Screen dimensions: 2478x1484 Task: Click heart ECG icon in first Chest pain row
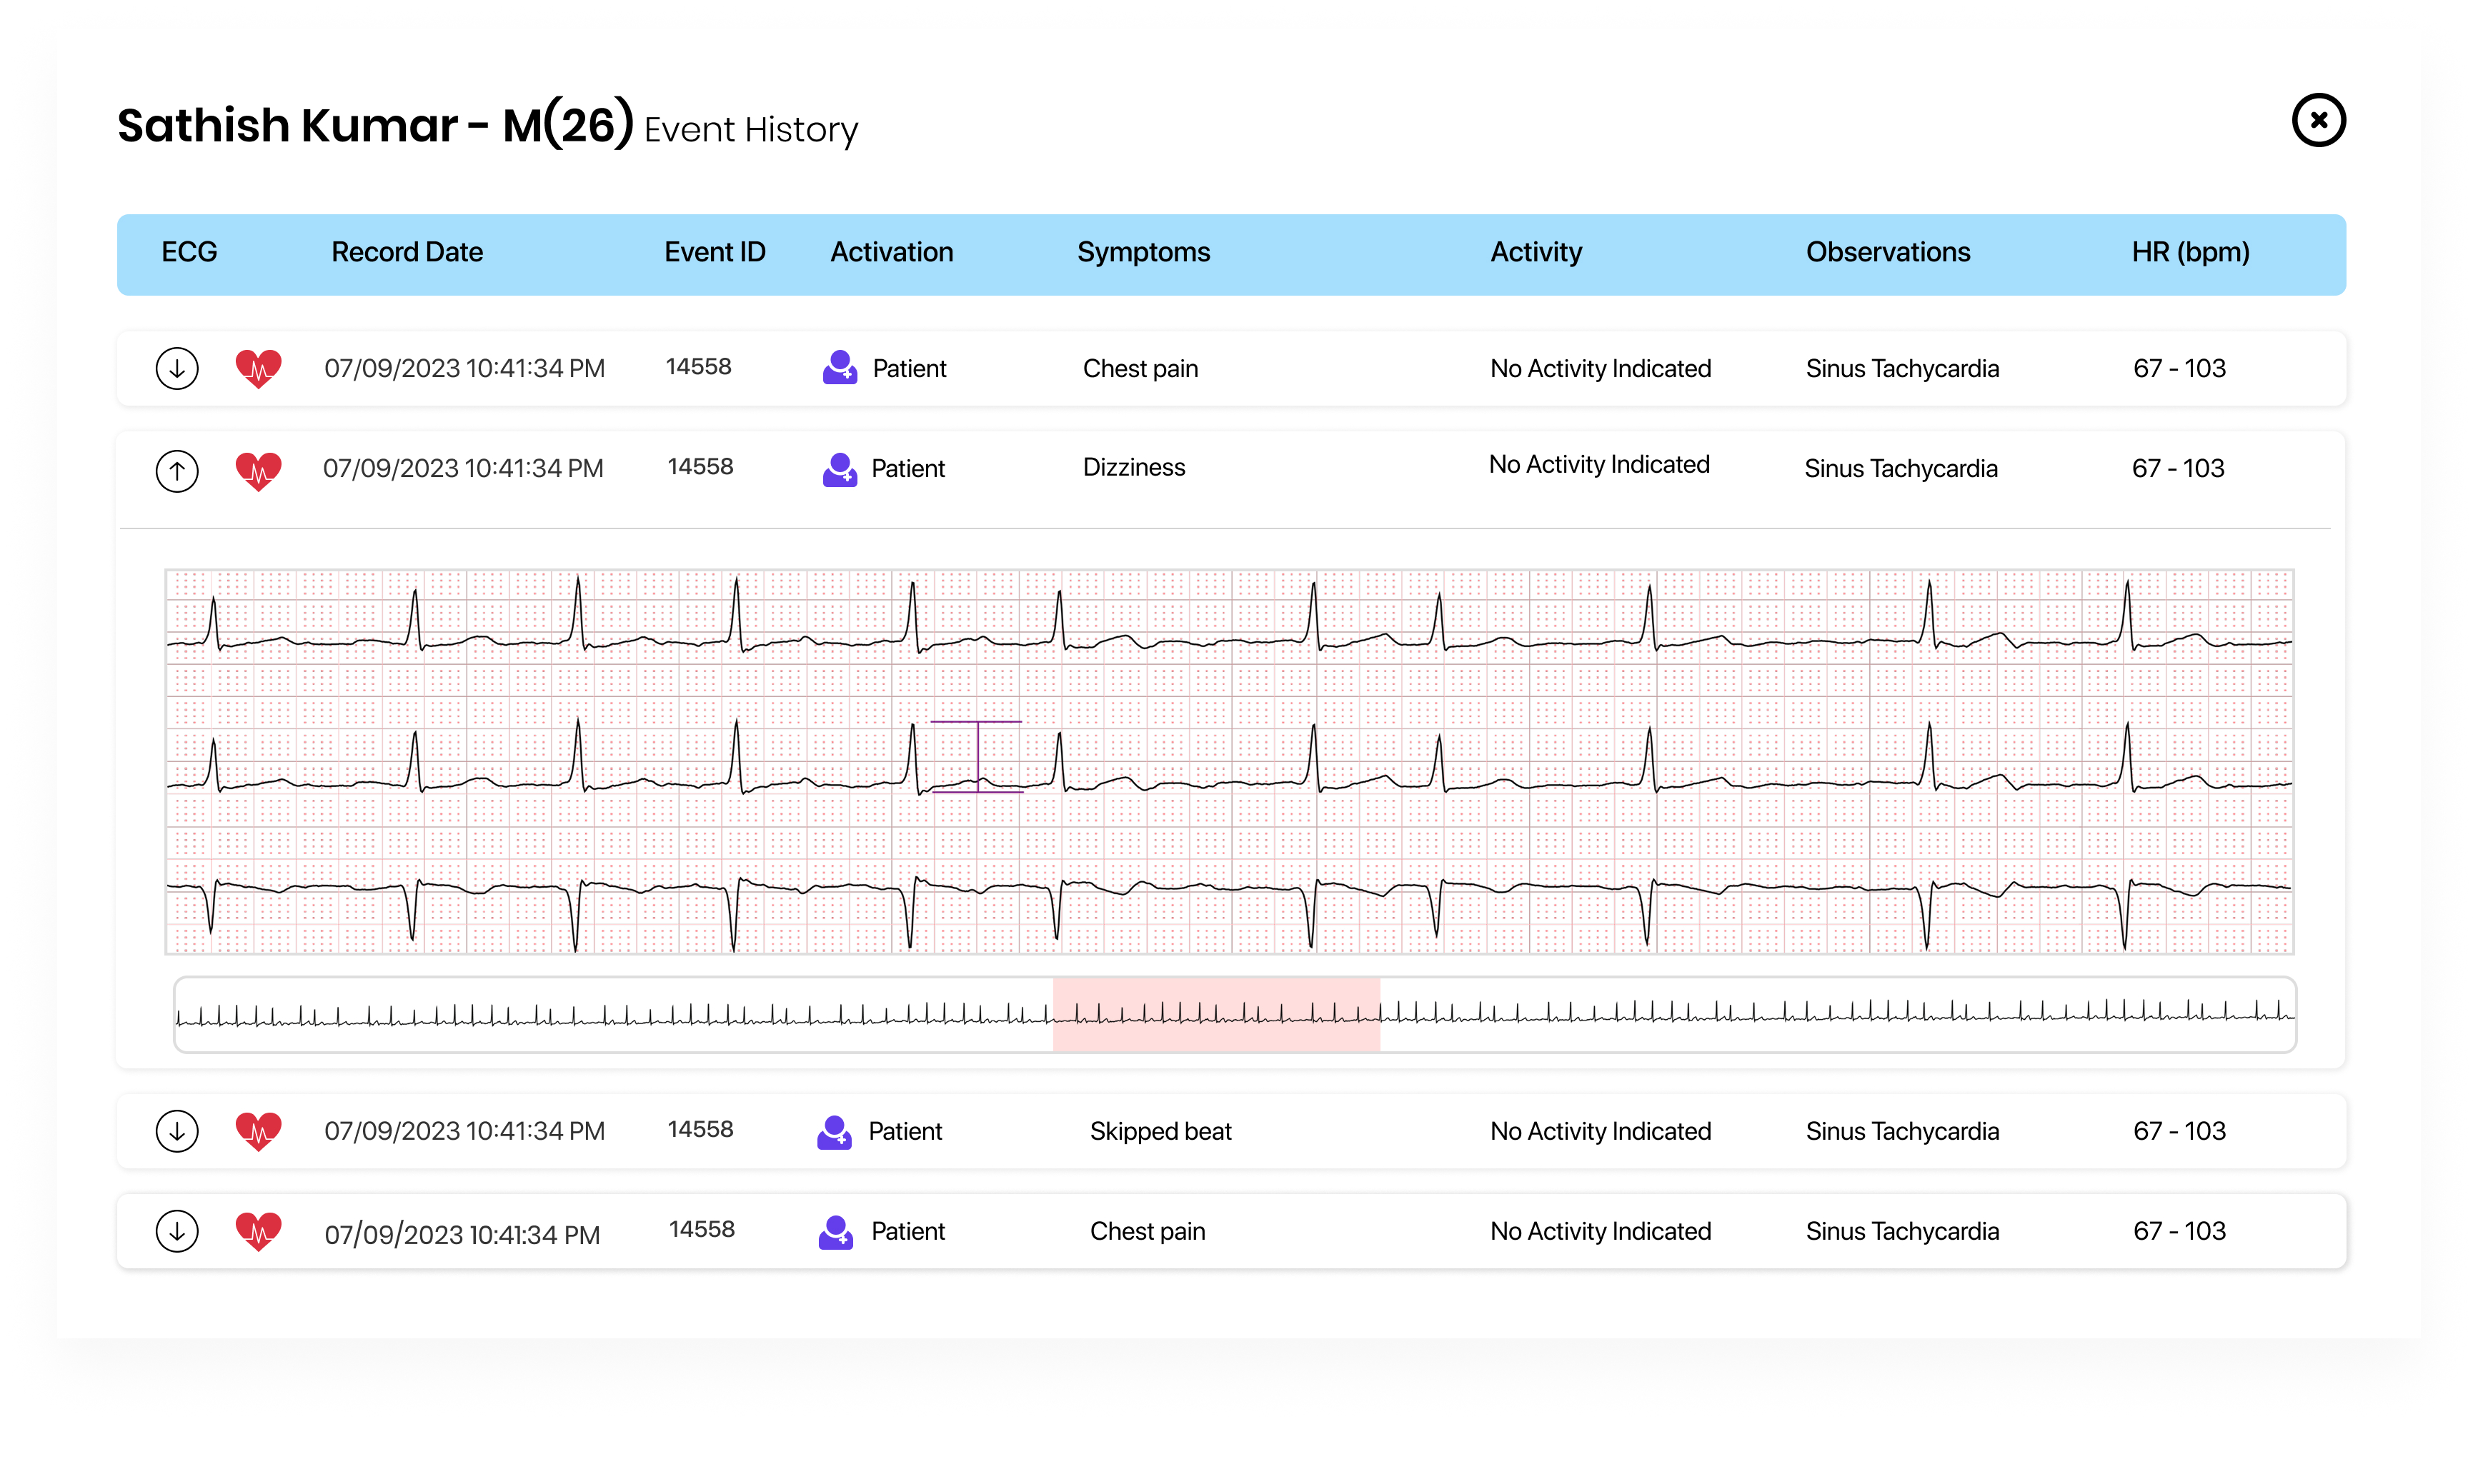tap(258, 368)
